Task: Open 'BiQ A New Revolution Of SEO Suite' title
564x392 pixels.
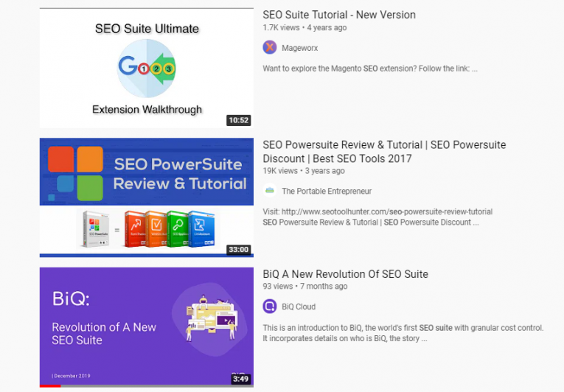Action: click(345, 274)
